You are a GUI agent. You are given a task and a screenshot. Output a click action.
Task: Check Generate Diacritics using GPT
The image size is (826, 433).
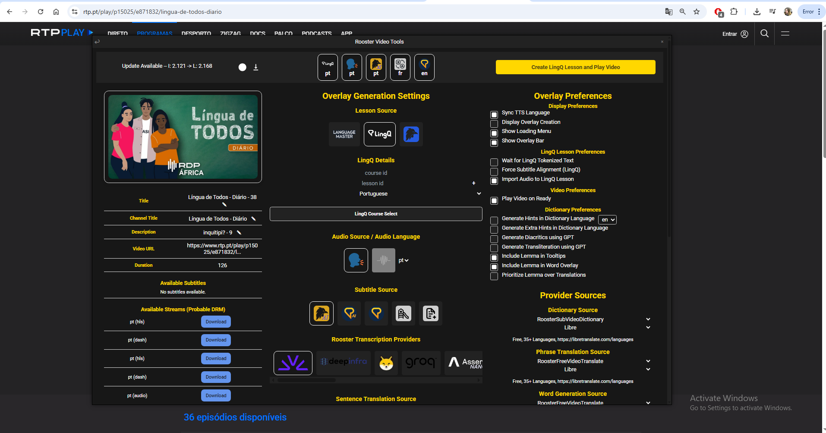click(x=494, y=239)
